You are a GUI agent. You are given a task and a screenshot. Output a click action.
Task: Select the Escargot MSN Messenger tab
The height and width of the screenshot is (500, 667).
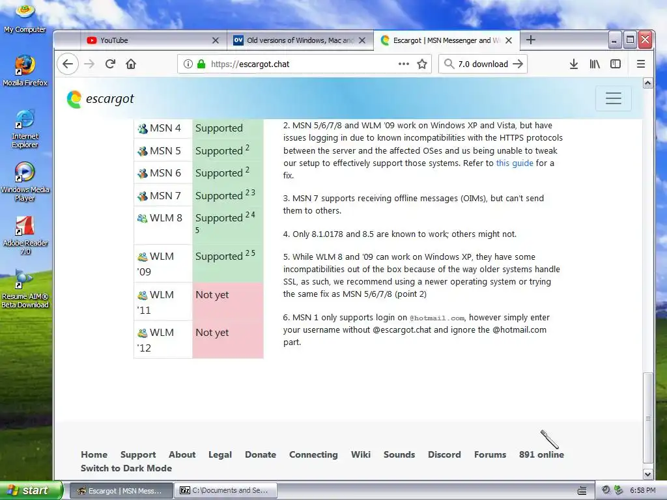[x=446, y=40]
